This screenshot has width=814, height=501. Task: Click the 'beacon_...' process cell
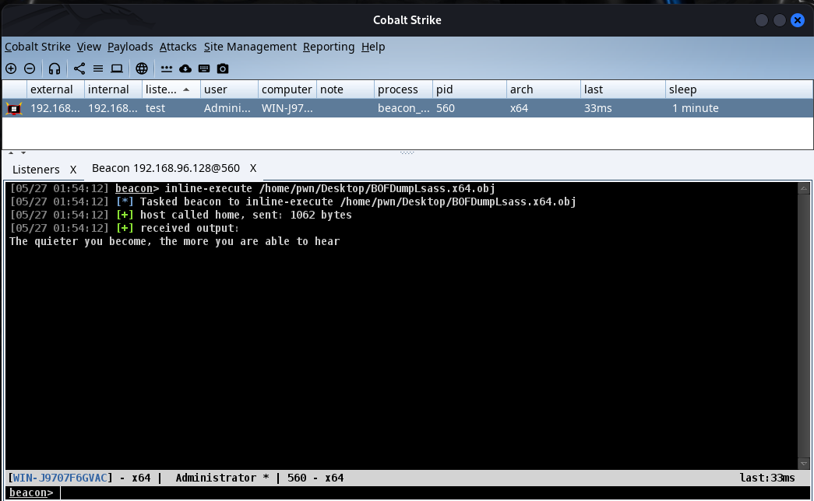403,108
